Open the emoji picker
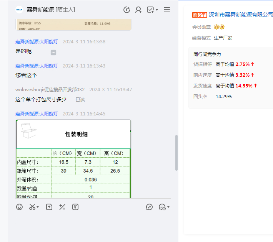This screenshot has height=242, width=273. tap(19, 207)
